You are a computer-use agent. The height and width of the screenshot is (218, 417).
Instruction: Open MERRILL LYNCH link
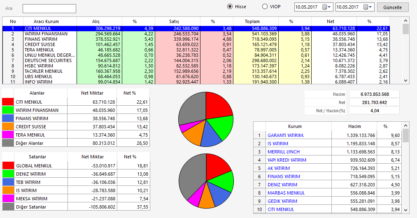pos(284,152)
